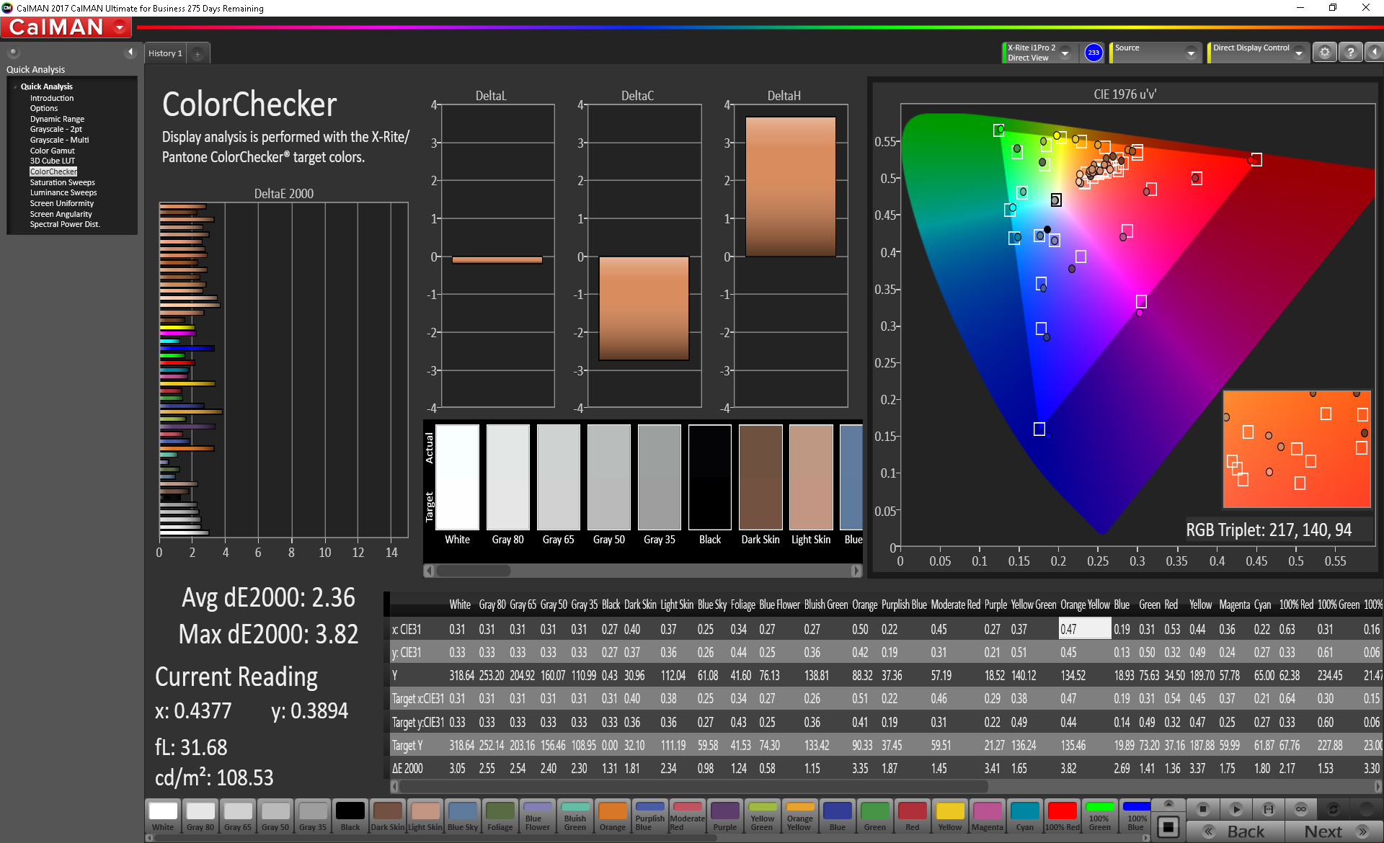The height and width of the screenshot is (843, 1384).
Task: Select Saturation Sweeps in workflow list
Action: click(x=62, y=182)
